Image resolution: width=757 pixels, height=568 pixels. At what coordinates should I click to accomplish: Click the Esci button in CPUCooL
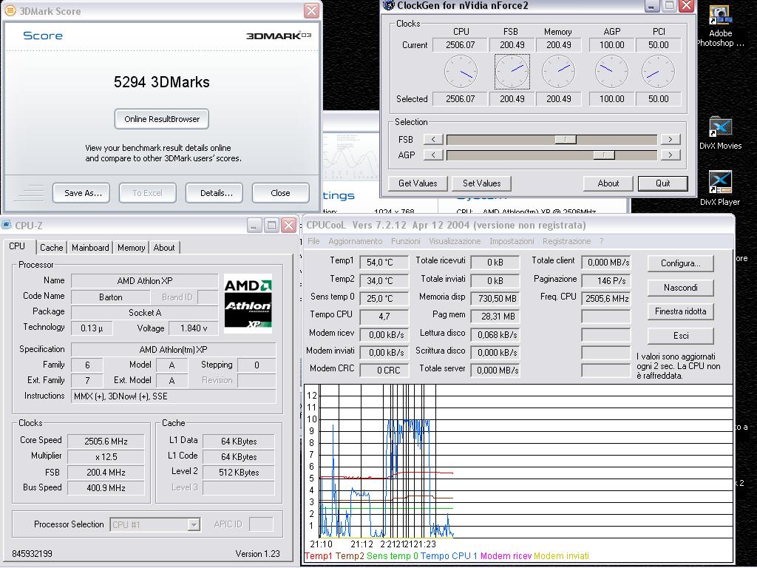tap(681, 336)
